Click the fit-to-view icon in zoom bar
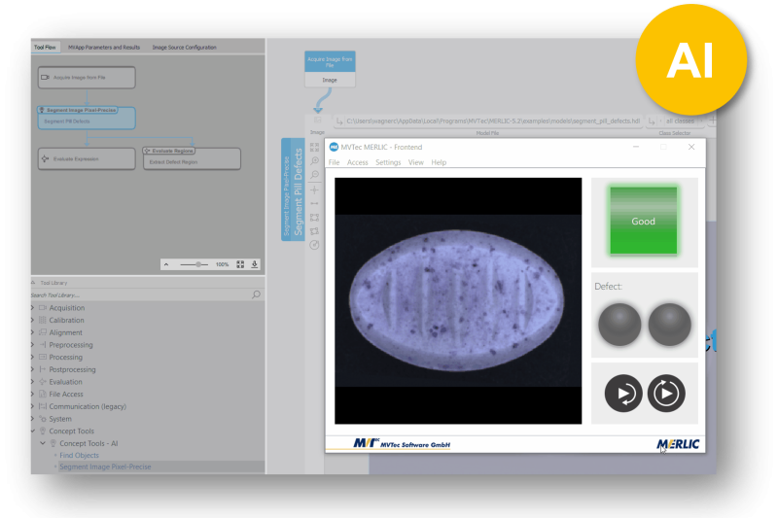 (x=240, y=264)
